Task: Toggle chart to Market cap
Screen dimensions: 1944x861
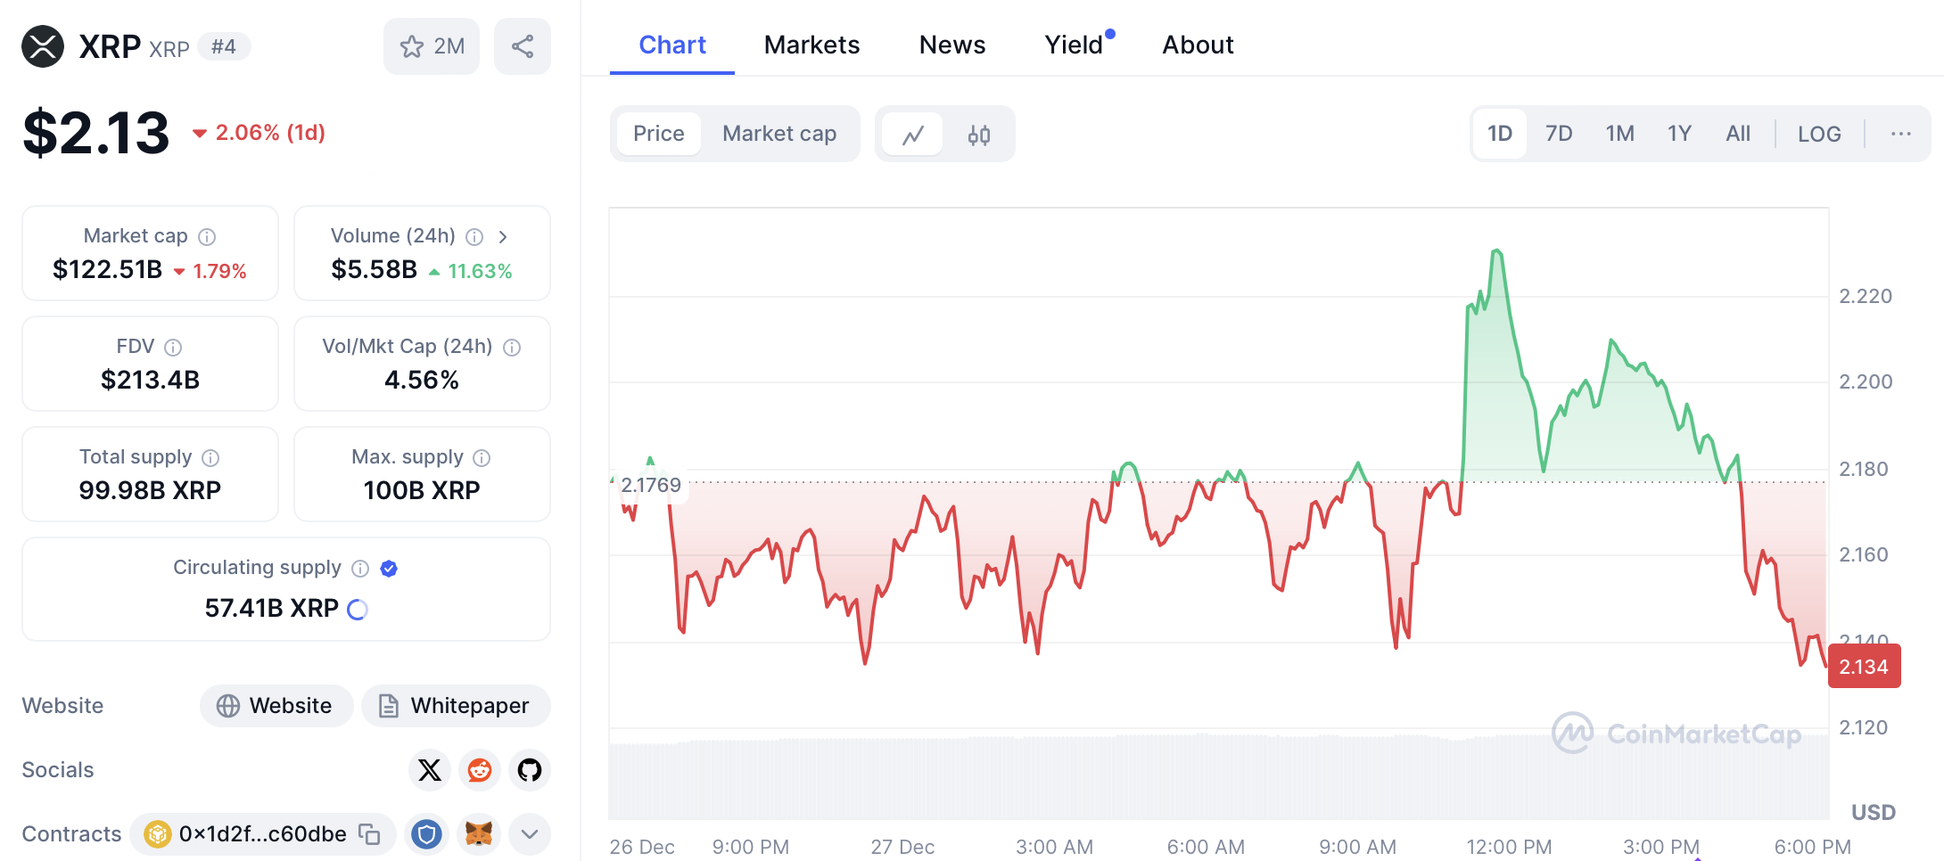Action: click(x=778, y=134)
